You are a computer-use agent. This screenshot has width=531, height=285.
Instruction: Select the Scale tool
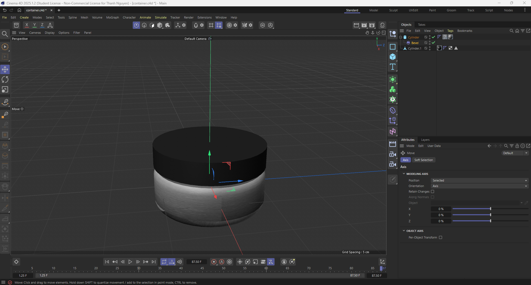coord(5,89)
